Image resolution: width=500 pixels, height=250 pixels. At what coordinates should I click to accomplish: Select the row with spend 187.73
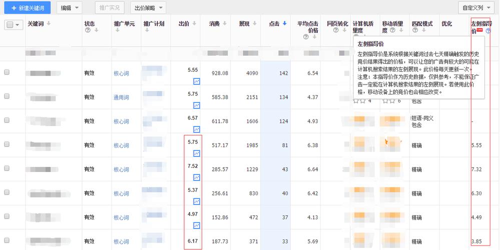[x=7, y=240]
